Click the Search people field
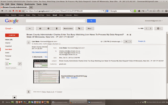Viewport: 168px width, 105px height. (x=13, y=68)
